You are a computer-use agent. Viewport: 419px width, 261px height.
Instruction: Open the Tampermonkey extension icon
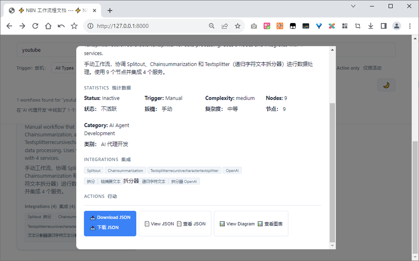[293, 26]
